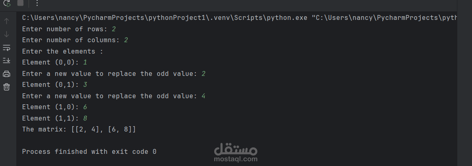Image resolution: width=472 pixels, height=166 pixels.
Task: Toggle Scroll to End of output
Action: point(7,60)
